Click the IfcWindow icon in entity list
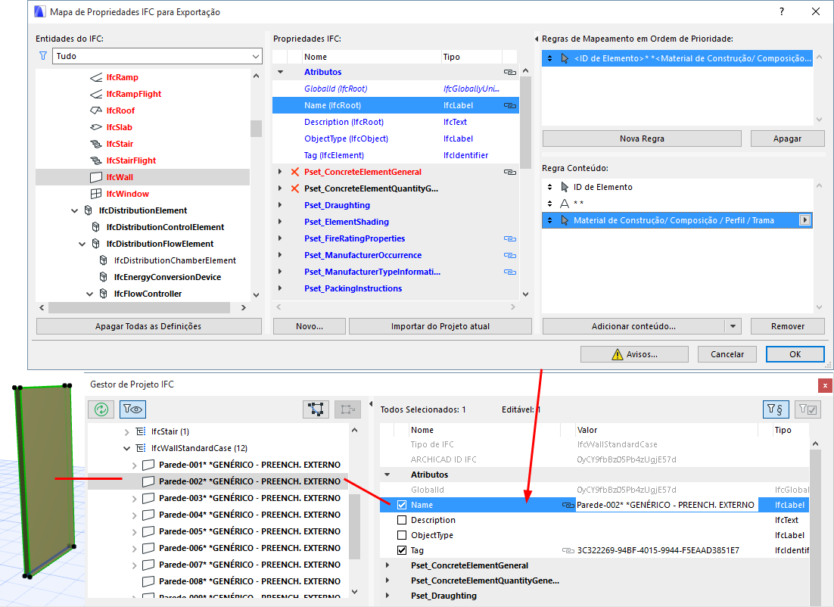 (x=96, y=194)
